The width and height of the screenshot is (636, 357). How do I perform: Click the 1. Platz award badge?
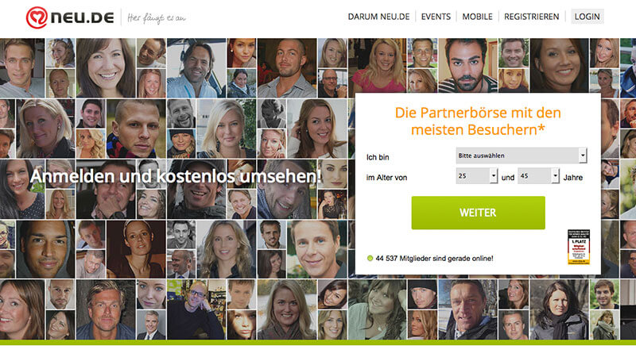click(x=579, y=247)
